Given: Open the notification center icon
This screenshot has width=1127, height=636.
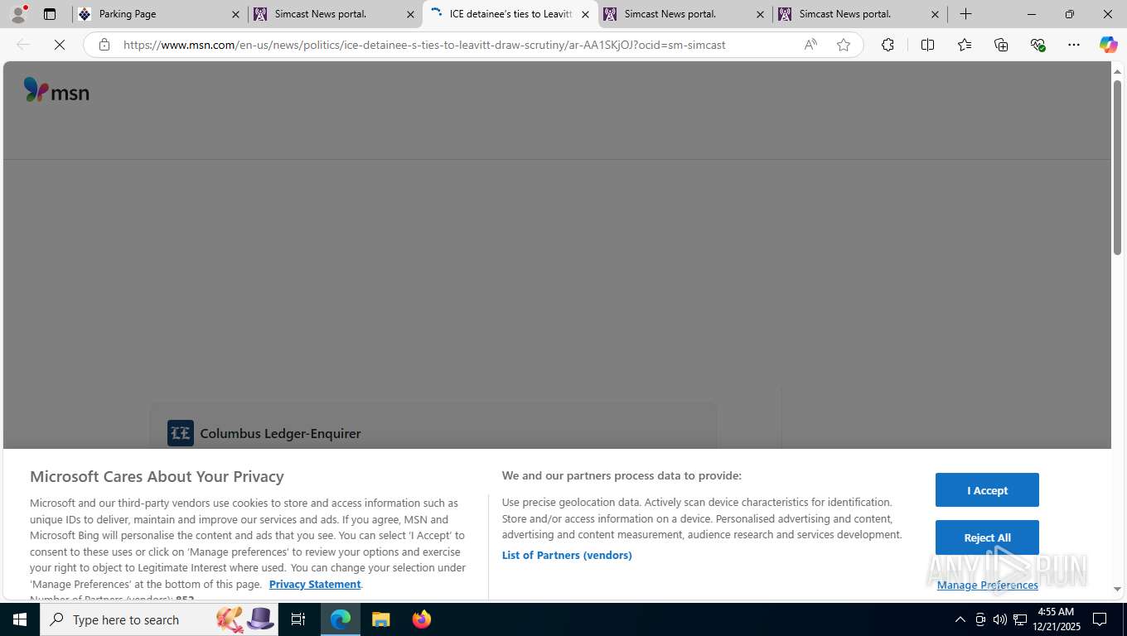Looking at the screenshot, I should pyautogui.click(x=1100, y=619).
